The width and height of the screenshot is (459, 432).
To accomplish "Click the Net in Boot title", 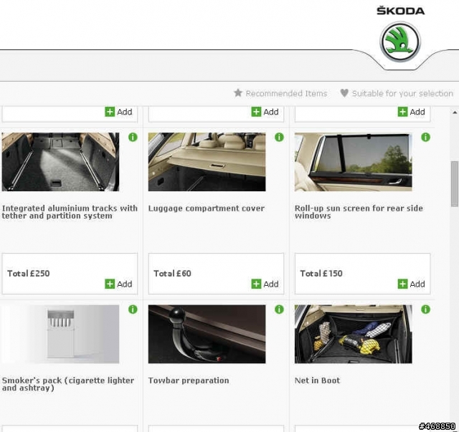I will pos(317,380).
